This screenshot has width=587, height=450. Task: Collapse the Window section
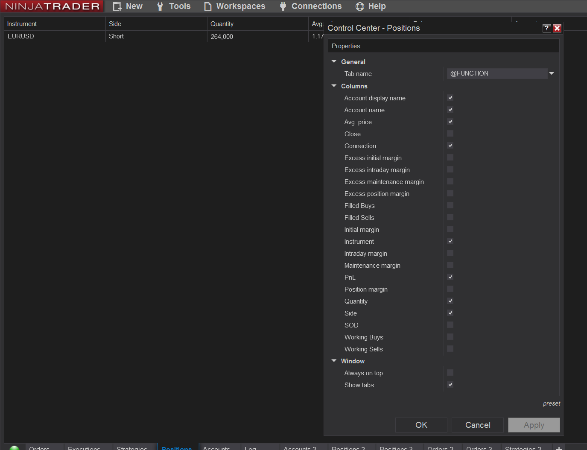(334, 361)
